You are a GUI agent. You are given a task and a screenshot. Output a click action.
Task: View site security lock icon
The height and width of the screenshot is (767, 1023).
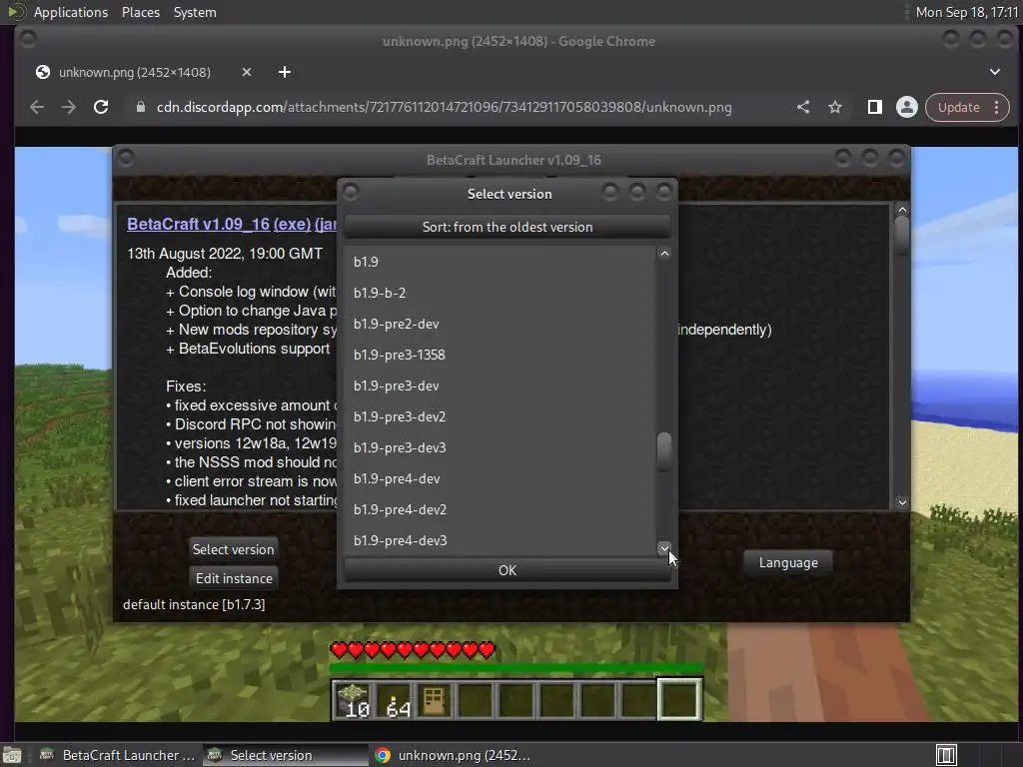[x=140, y=107]
